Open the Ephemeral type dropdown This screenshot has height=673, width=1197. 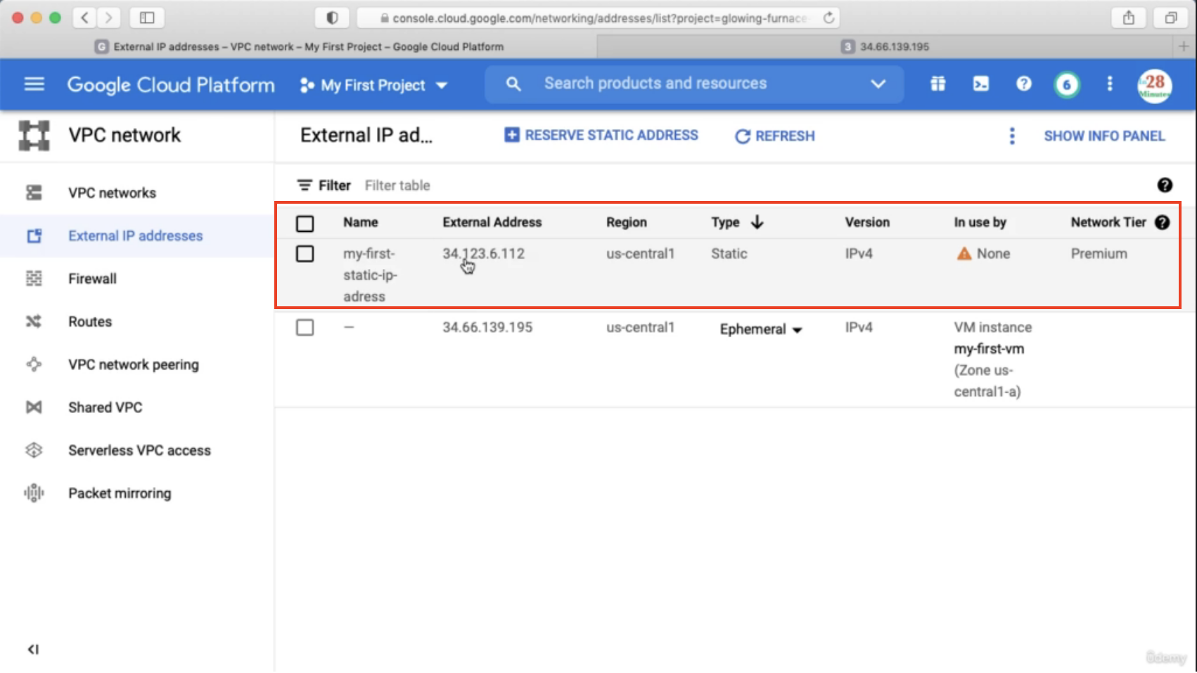pos(761,329)
